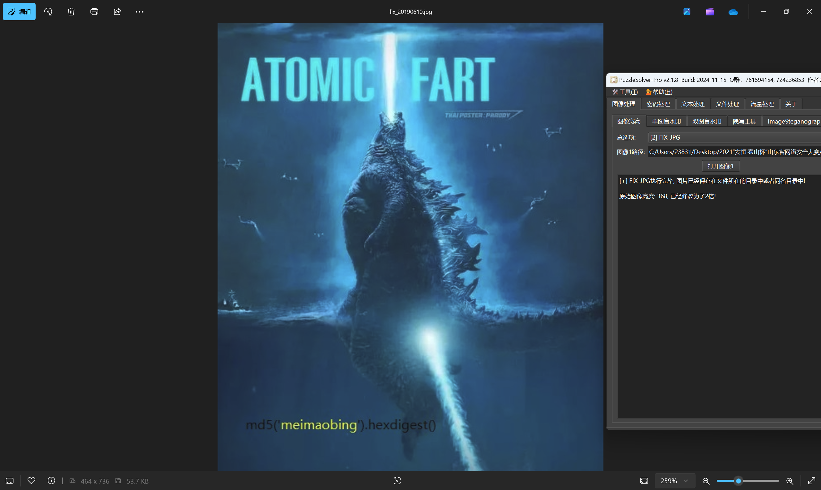Click the 打开图像1 button
Viewport: 821px width, 490px height.
[x=721, y=166]
